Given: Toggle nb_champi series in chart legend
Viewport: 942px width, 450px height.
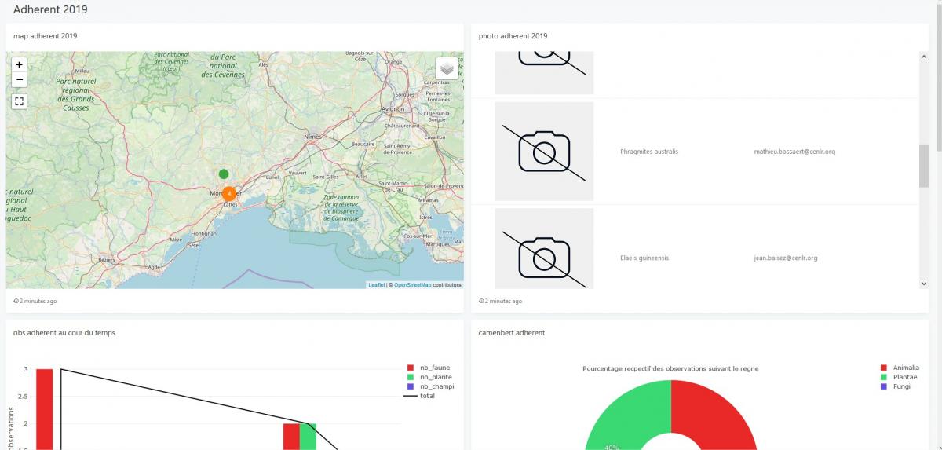Looking at the screenshot, I should pos(430,386).
